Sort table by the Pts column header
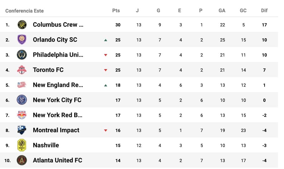284x169 pixels. (x=116, y=10)
